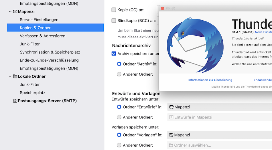Open Informationen zur Lizenzierung link

(x=210, y=80)
